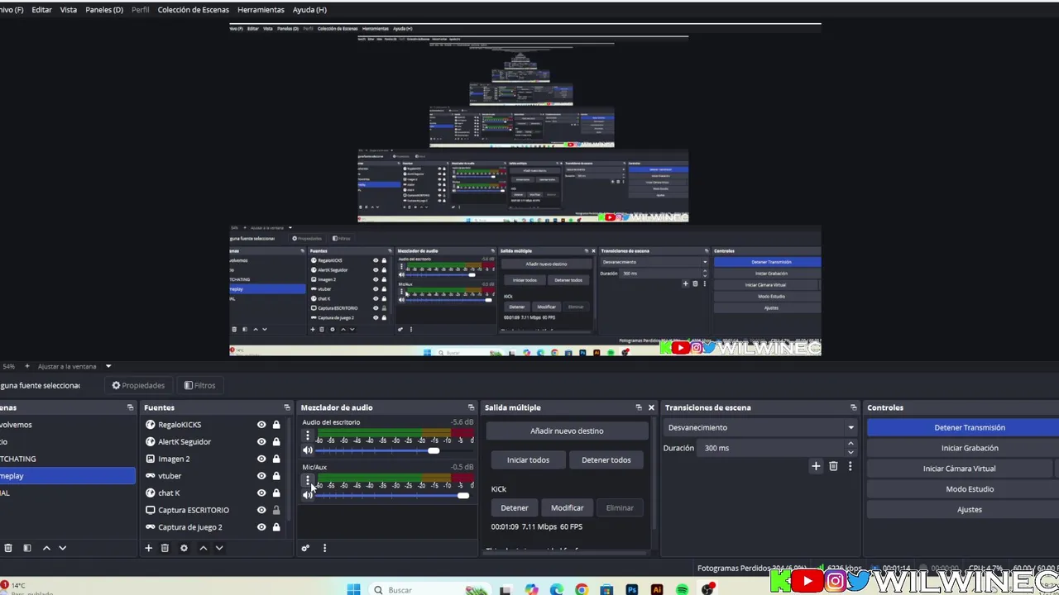Increase transition duration with up arrow

851,444
